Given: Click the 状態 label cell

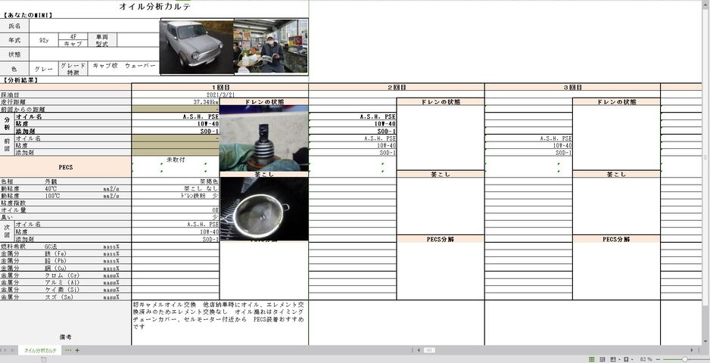Looking at the screenshot, I should pyautogui.click(x=14, y=54).
